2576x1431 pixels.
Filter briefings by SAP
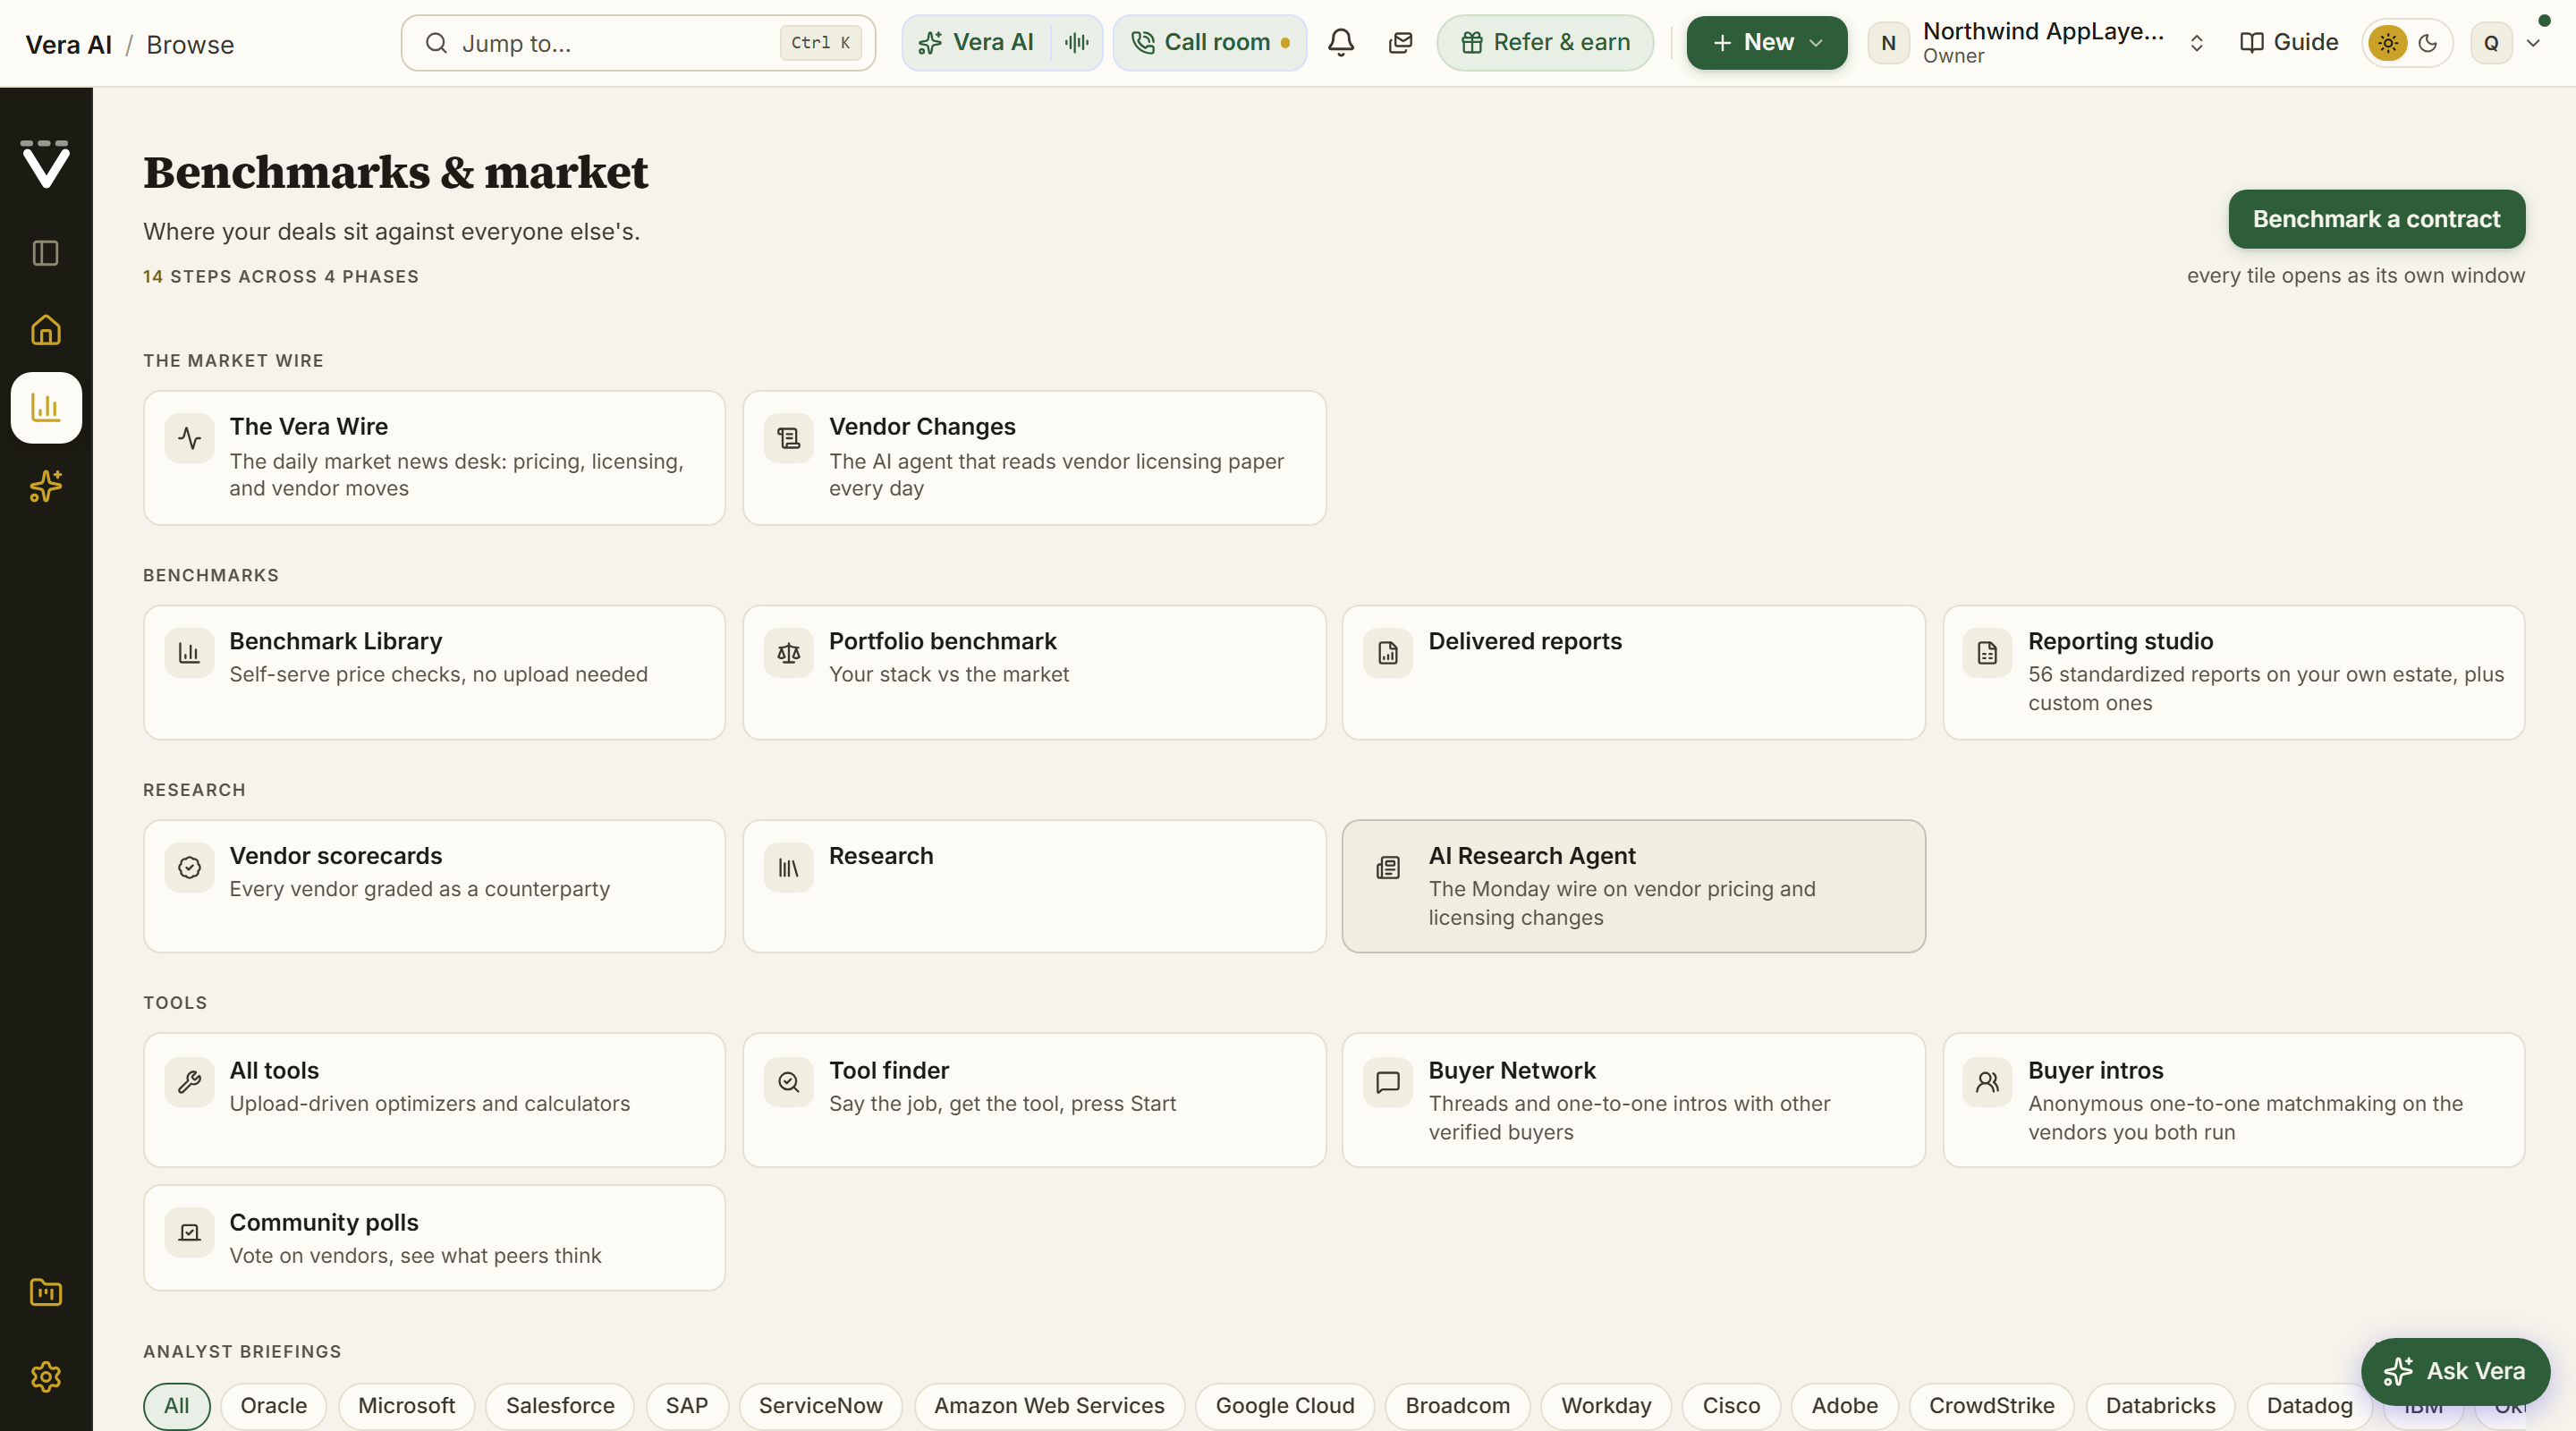click(687, 1405)
